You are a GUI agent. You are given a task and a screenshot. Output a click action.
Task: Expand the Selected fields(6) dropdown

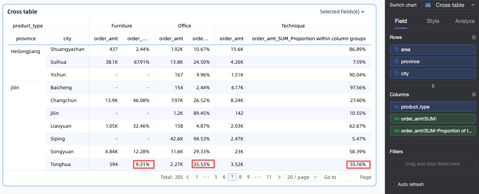(x=342, y=12)
